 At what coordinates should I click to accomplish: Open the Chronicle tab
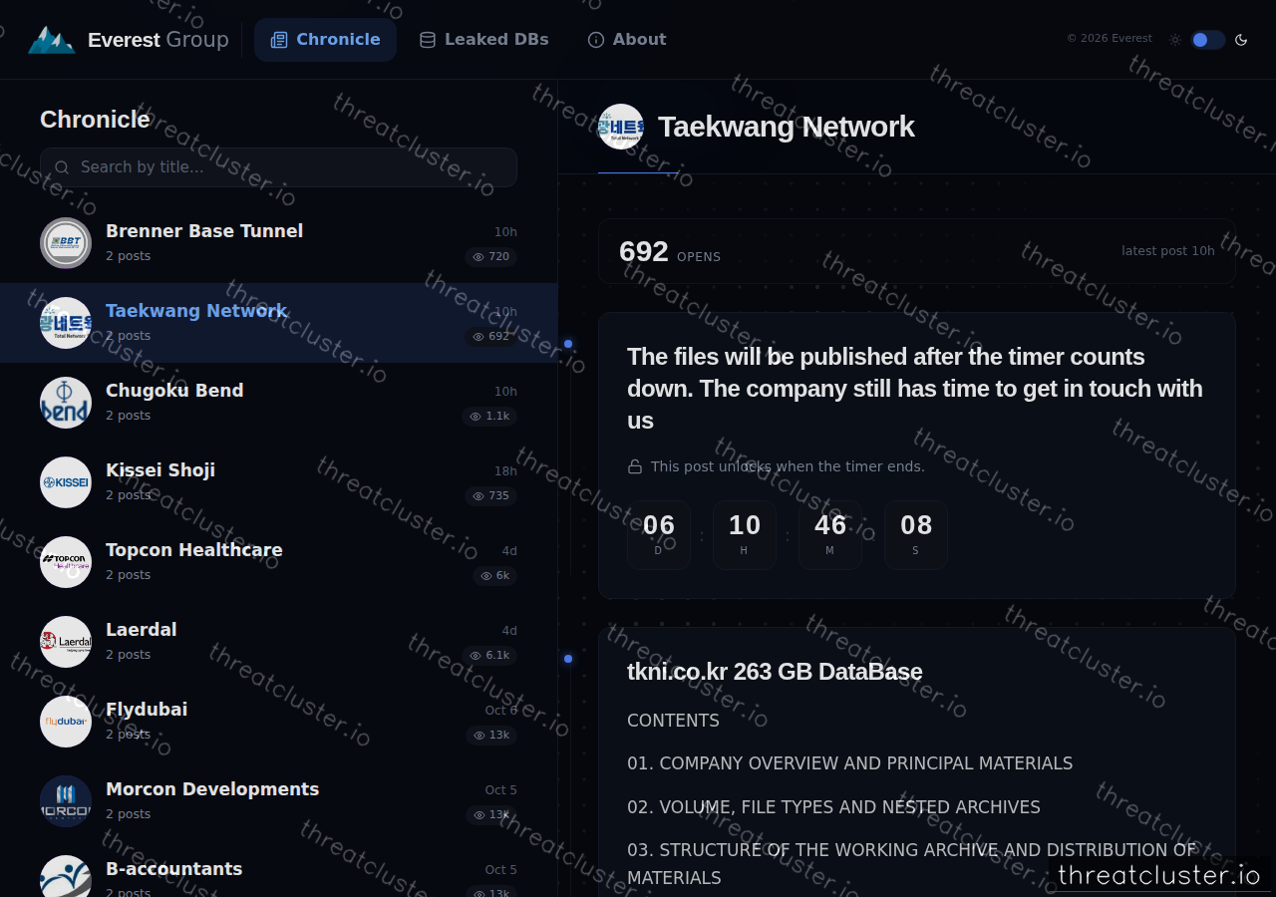tap(325, 40)
